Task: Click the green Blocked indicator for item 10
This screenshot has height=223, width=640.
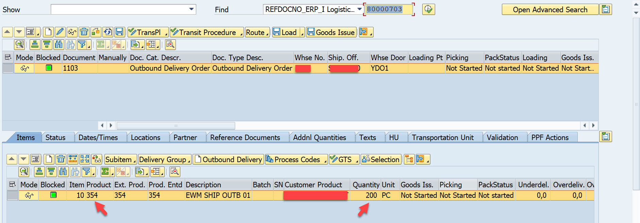Action: pos(53,195)
